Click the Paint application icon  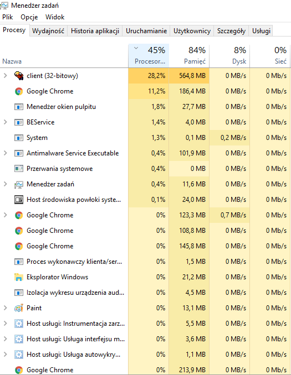[19, 308]
